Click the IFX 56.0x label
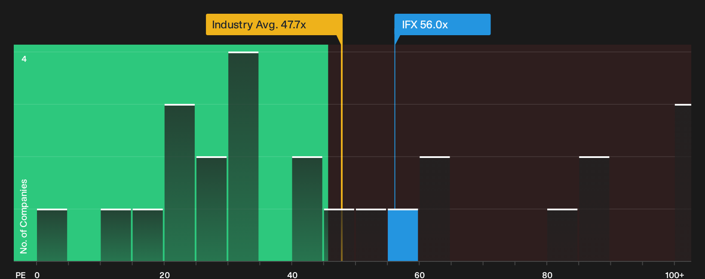The width and height of the screenshot is (705, 279). point(442,24)
